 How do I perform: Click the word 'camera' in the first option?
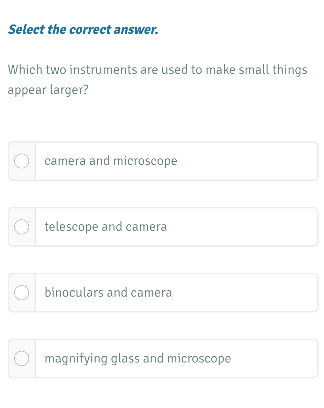click(x=65, y=161)
